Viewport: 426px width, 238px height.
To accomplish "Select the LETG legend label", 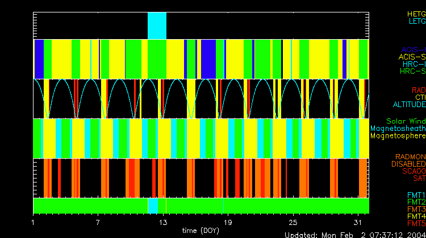I will 416,21.
